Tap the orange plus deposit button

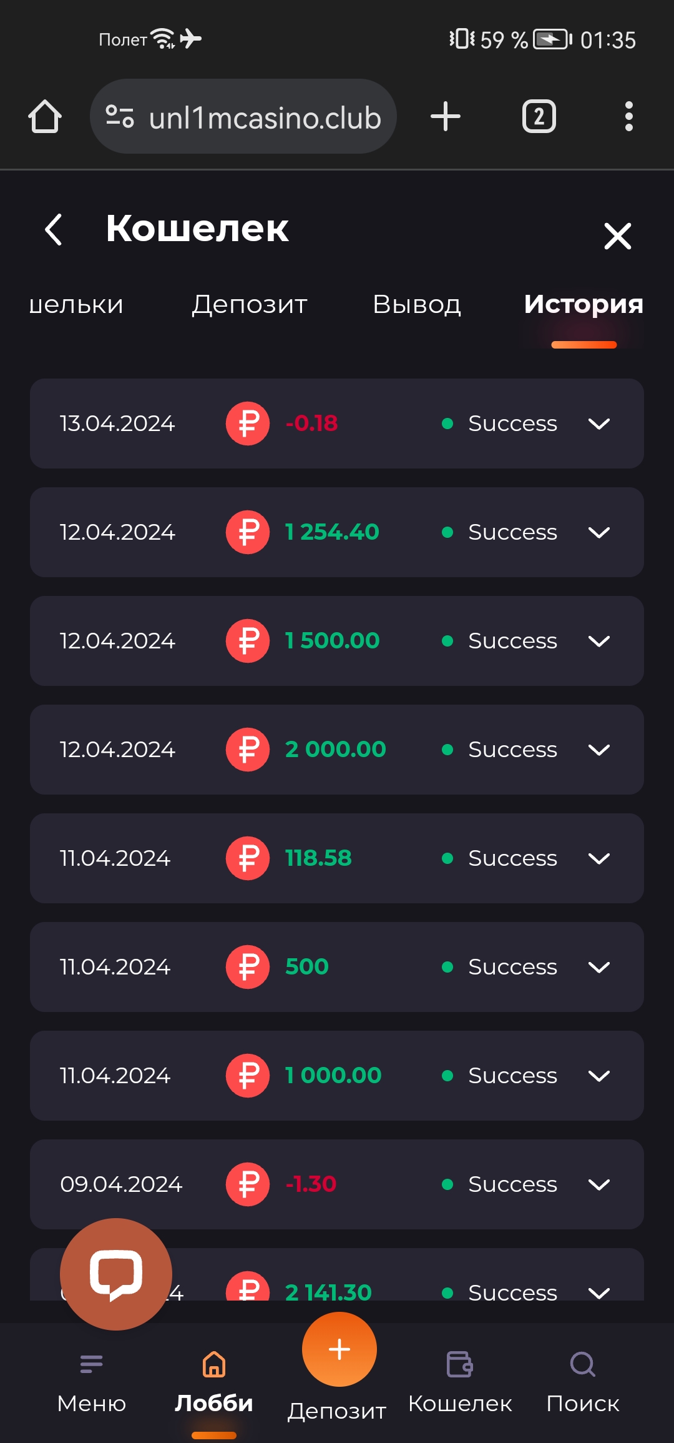coord(339,1349)
